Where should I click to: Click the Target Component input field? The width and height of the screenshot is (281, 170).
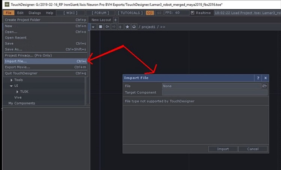[x=215, y=92]
